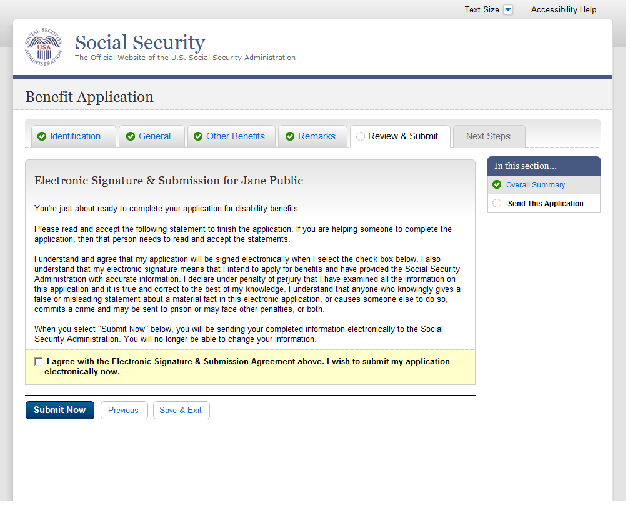Screen dimensions: 630x505
Task: Click the green checkmark on Other Benefits tab
Action: tap(198, 137)
